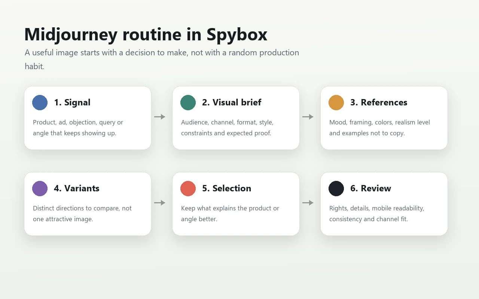Click the text "Distinct directions to compare, not"
Screen dimensions: 479x299
[82, 209]
